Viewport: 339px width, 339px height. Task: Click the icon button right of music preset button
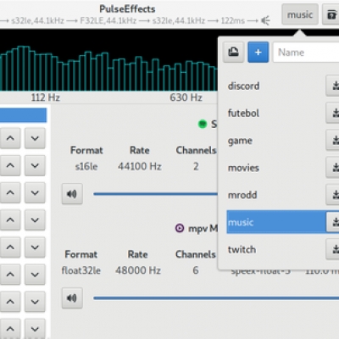pos(331,14)
